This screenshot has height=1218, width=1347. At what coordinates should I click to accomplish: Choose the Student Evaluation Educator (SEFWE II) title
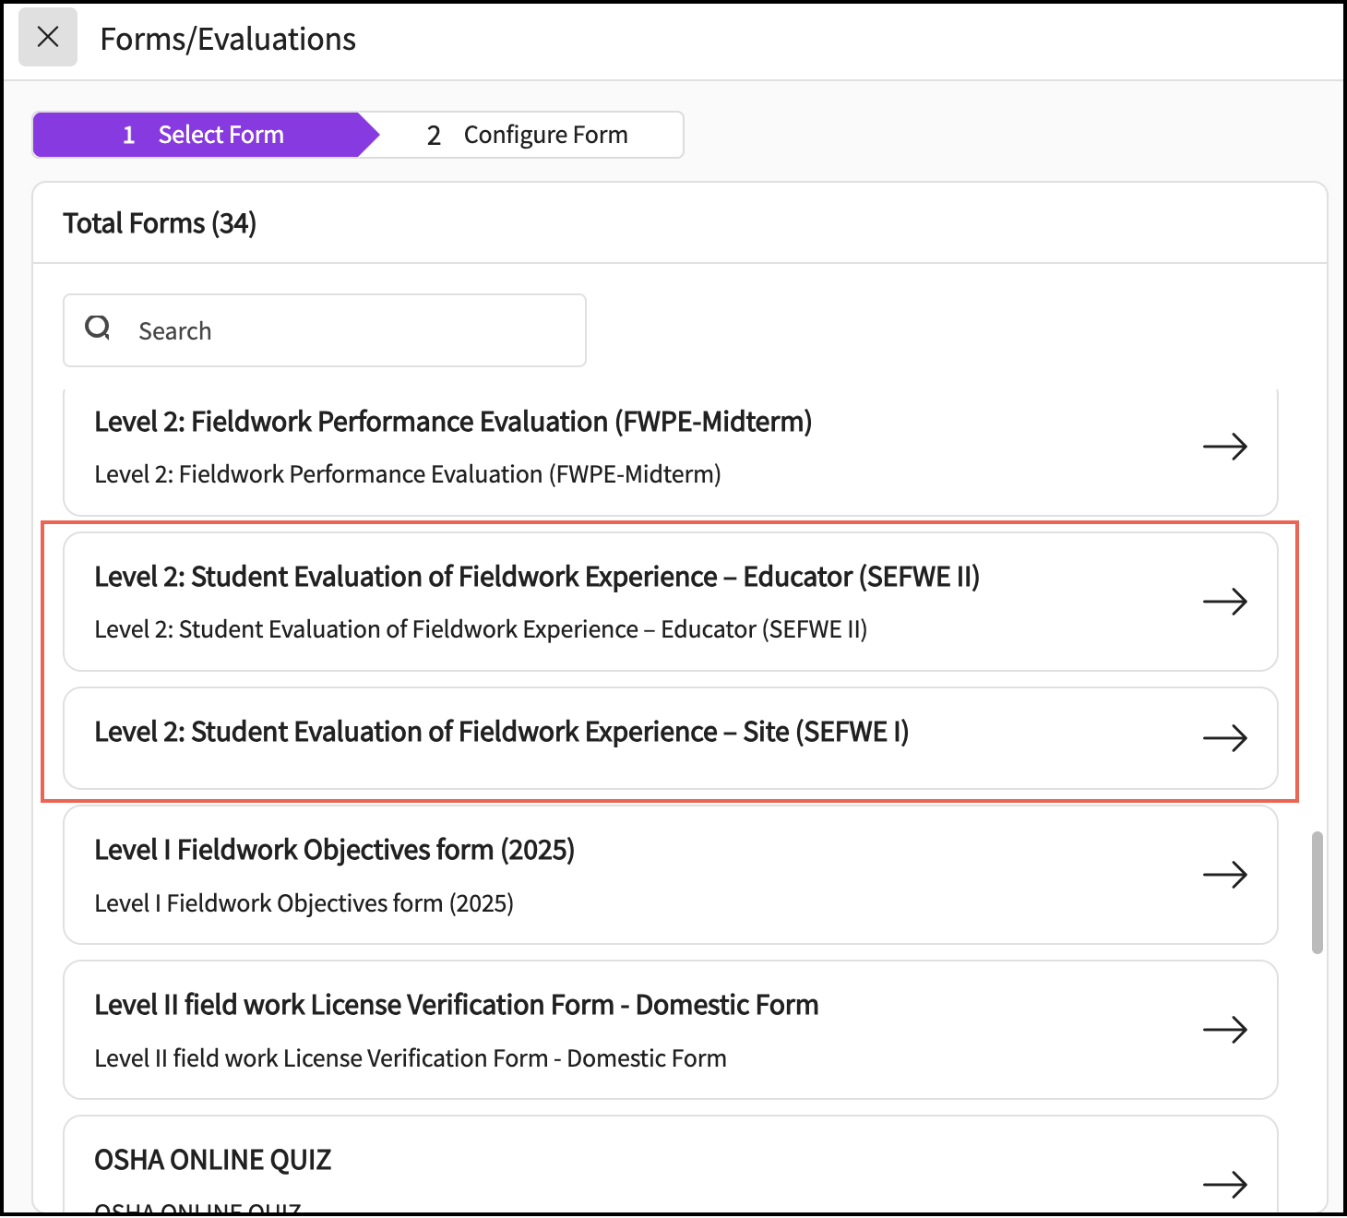pyautogui.click(x=536, y=577)
